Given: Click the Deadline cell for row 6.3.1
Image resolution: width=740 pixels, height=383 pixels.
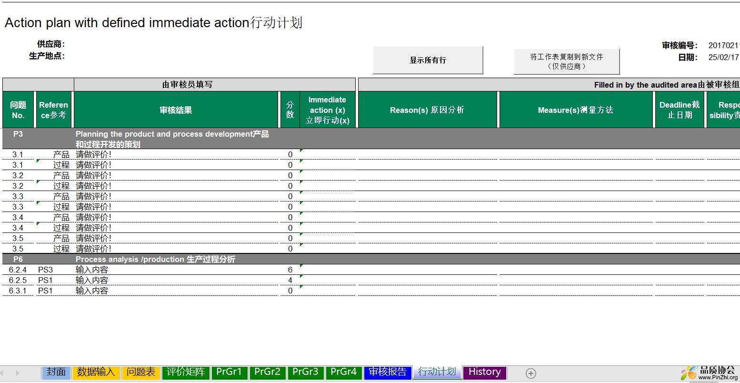Looking at the screenshot, I should [x=680, y=291].
